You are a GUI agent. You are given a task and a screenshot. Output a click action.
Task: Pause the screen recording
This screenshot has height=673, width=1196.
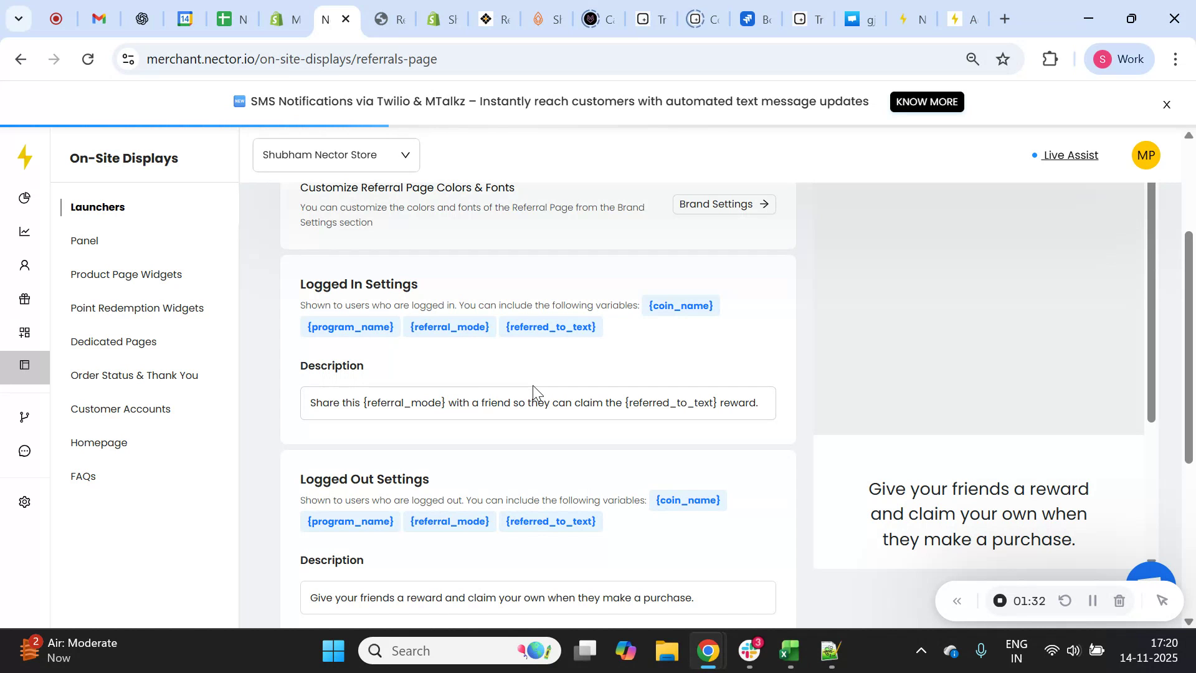pos(1092,600)
